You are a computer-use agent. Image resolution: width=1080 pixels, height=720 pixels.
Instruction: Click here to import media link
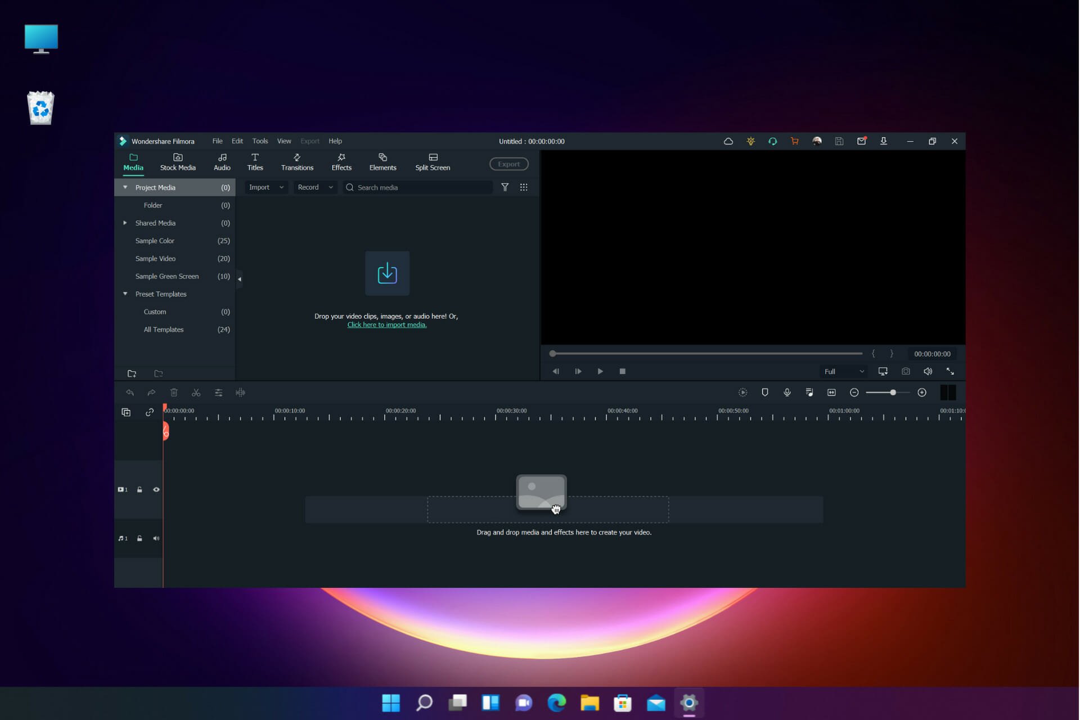[386, 325]
